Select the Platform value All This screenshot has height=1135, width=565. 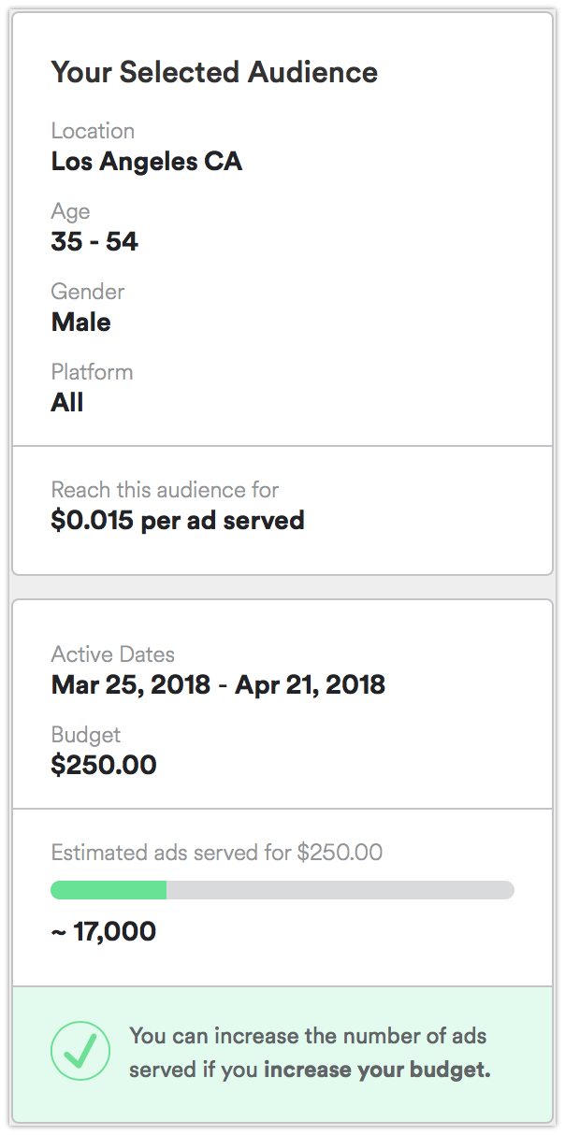65,402
